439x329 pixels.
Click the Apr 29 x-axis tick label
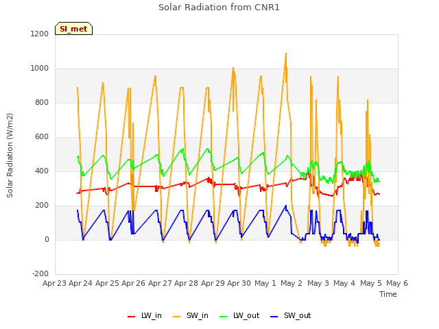(213, 283)
